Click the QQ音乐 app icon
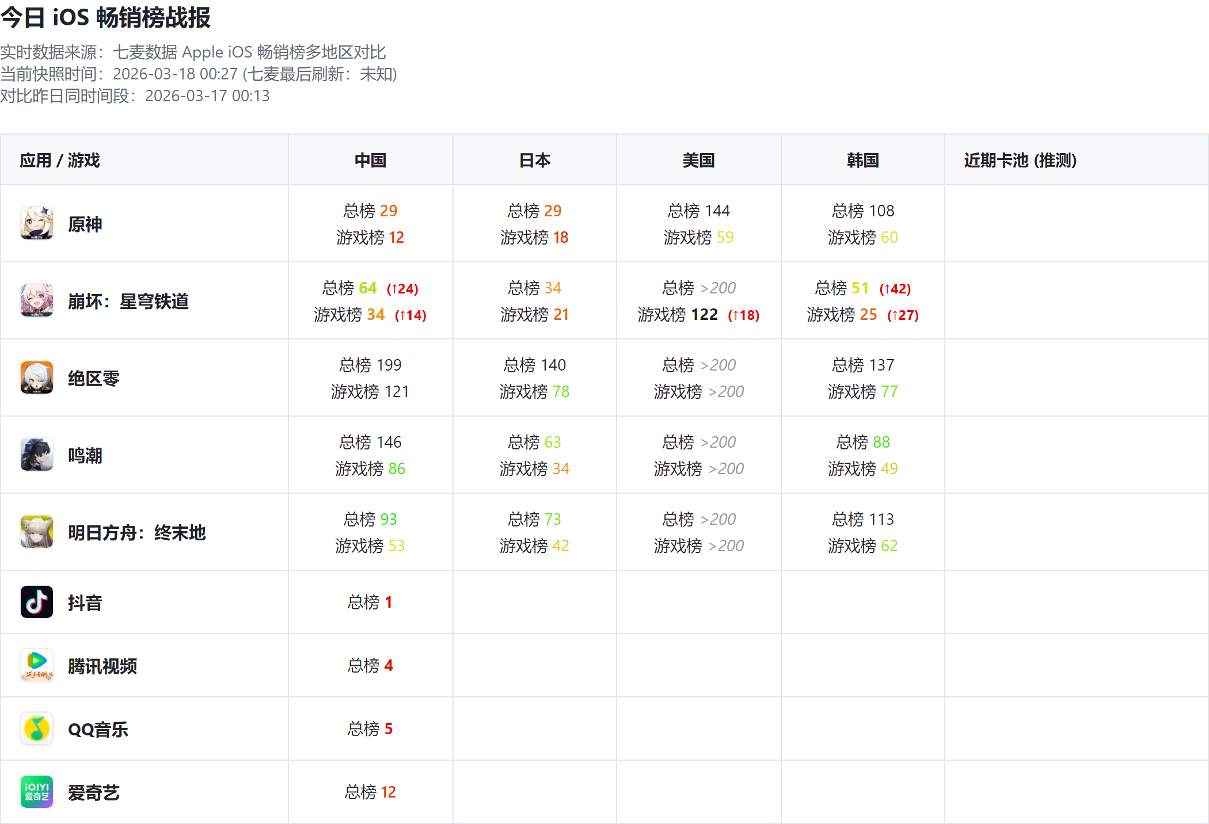 point(37,728)
